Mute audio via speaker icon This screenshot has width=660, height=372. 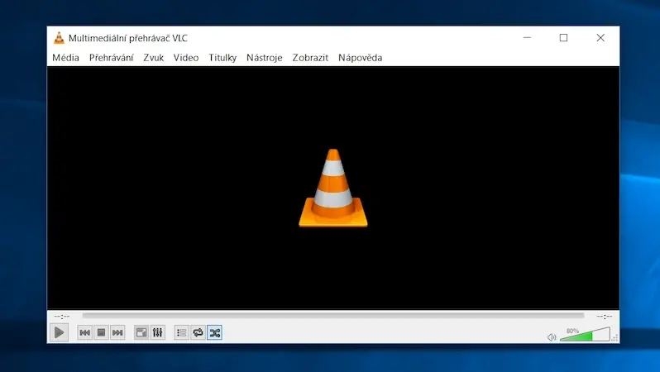[552, 337]
